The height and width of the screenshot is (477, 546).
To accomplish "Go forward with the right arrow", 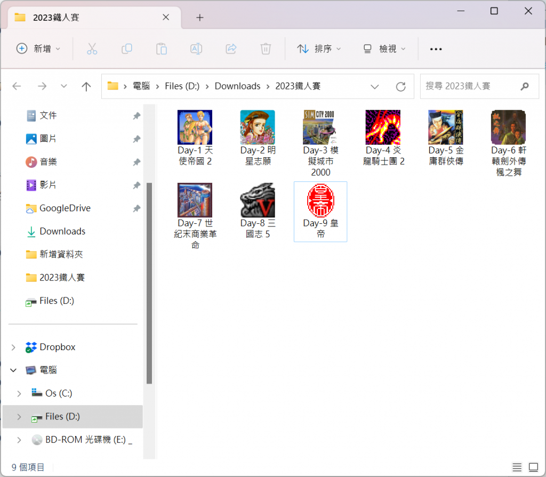I will pyautogui.click(x=42, y=86).
